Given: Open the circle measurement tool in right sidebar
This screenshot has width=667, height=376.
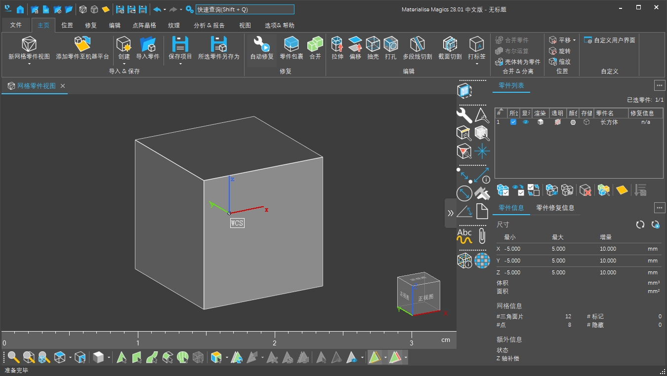Looking at the screenshot, I should tap(463, 193).
